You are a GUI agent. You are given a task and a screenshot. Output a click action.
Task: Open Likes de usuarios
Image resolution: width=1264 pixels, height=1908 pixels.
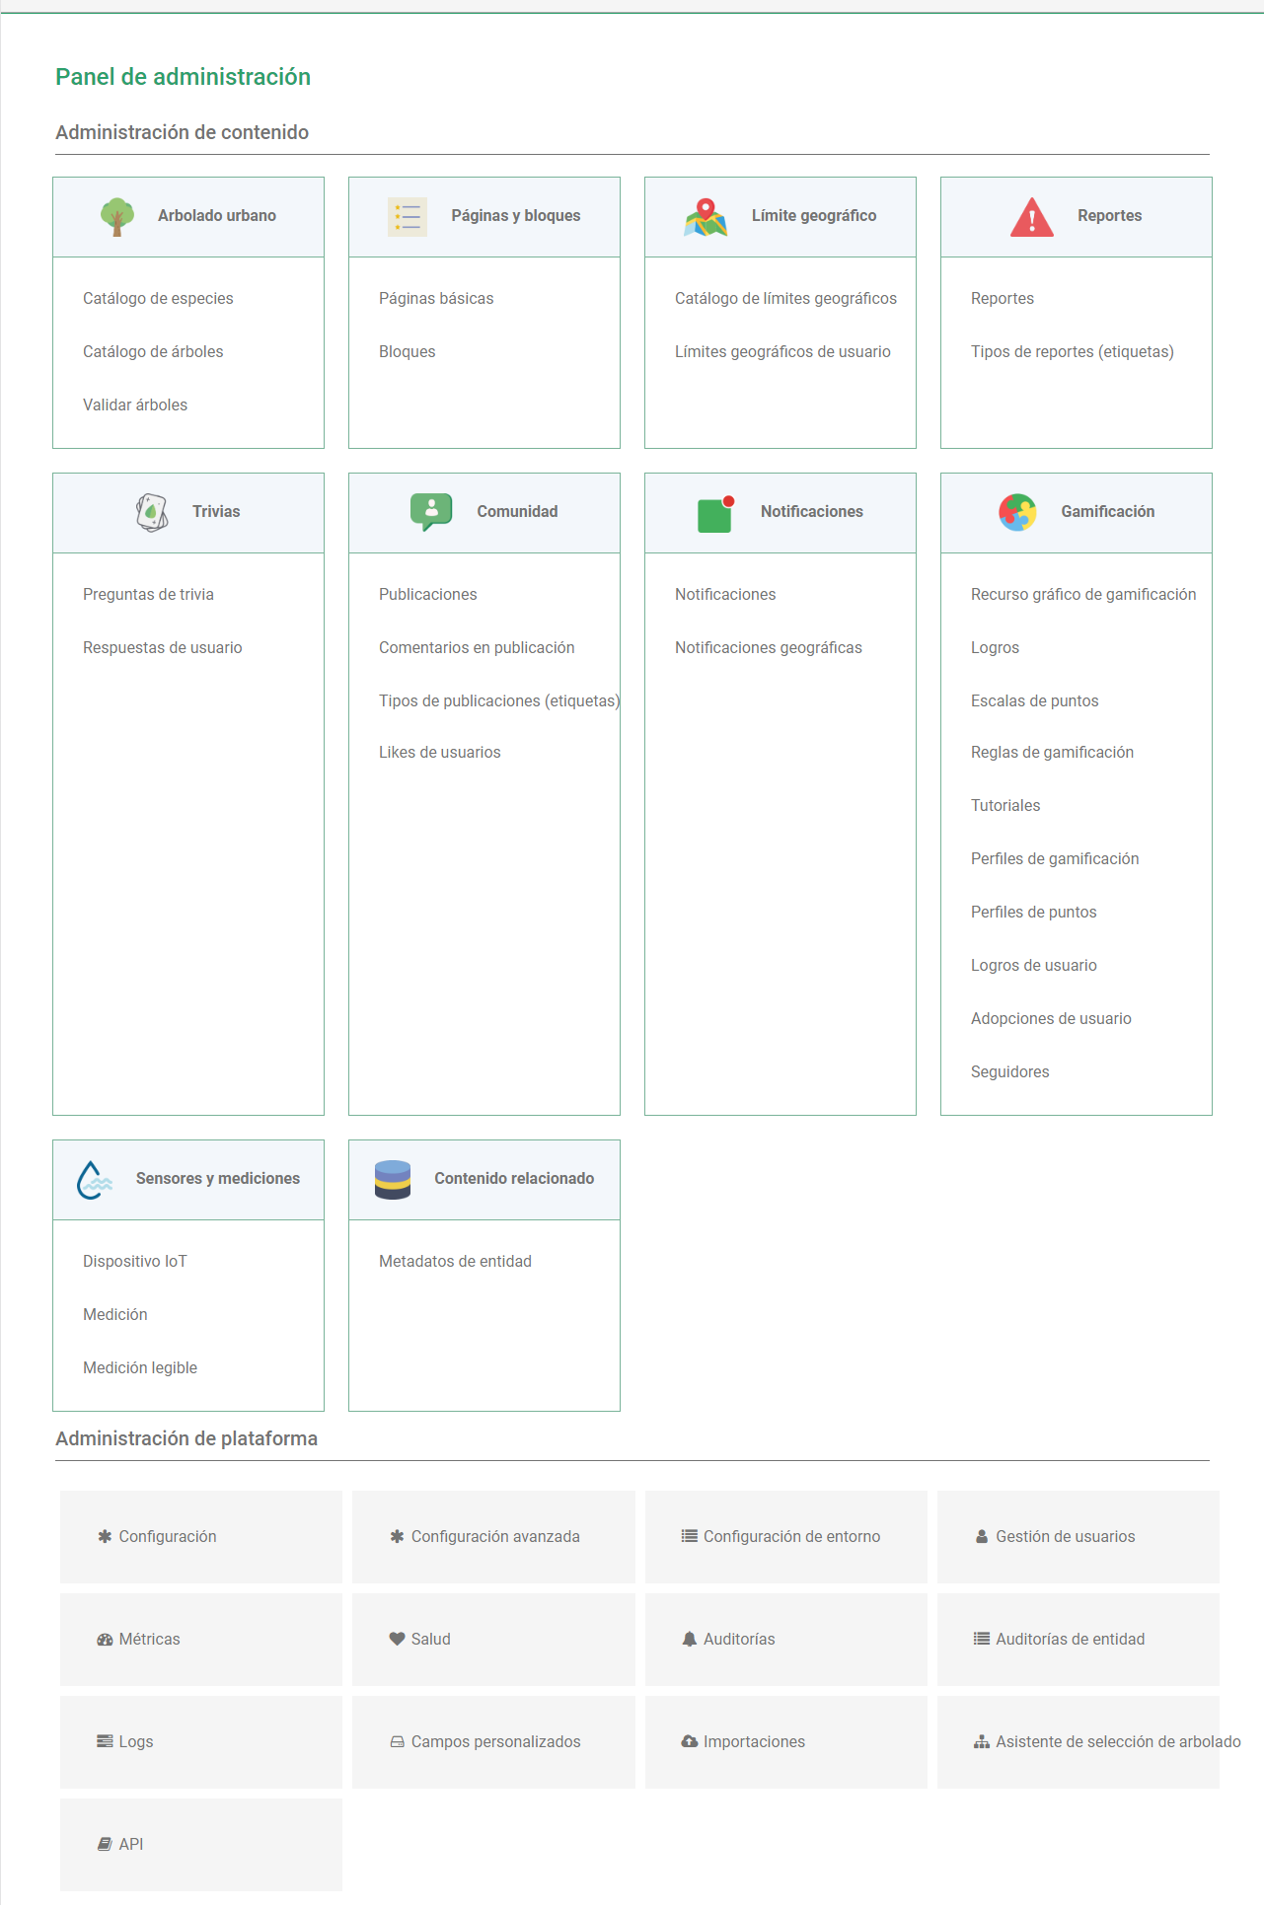(x=440, y=752)
